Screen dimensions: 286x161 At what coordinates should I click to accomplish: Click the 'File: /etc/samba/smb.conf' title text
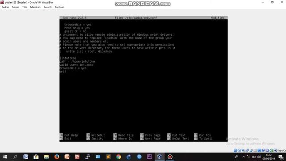click(136, 18)
